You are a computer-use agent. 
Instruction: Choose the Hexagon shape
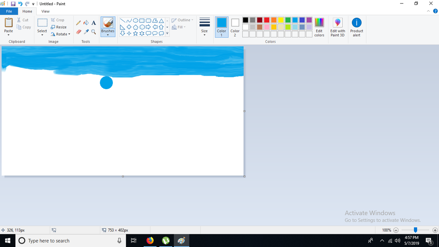click(142, 27)
